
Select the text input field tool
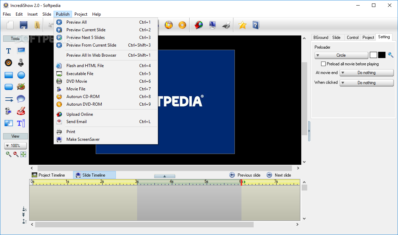click(21, 123)
